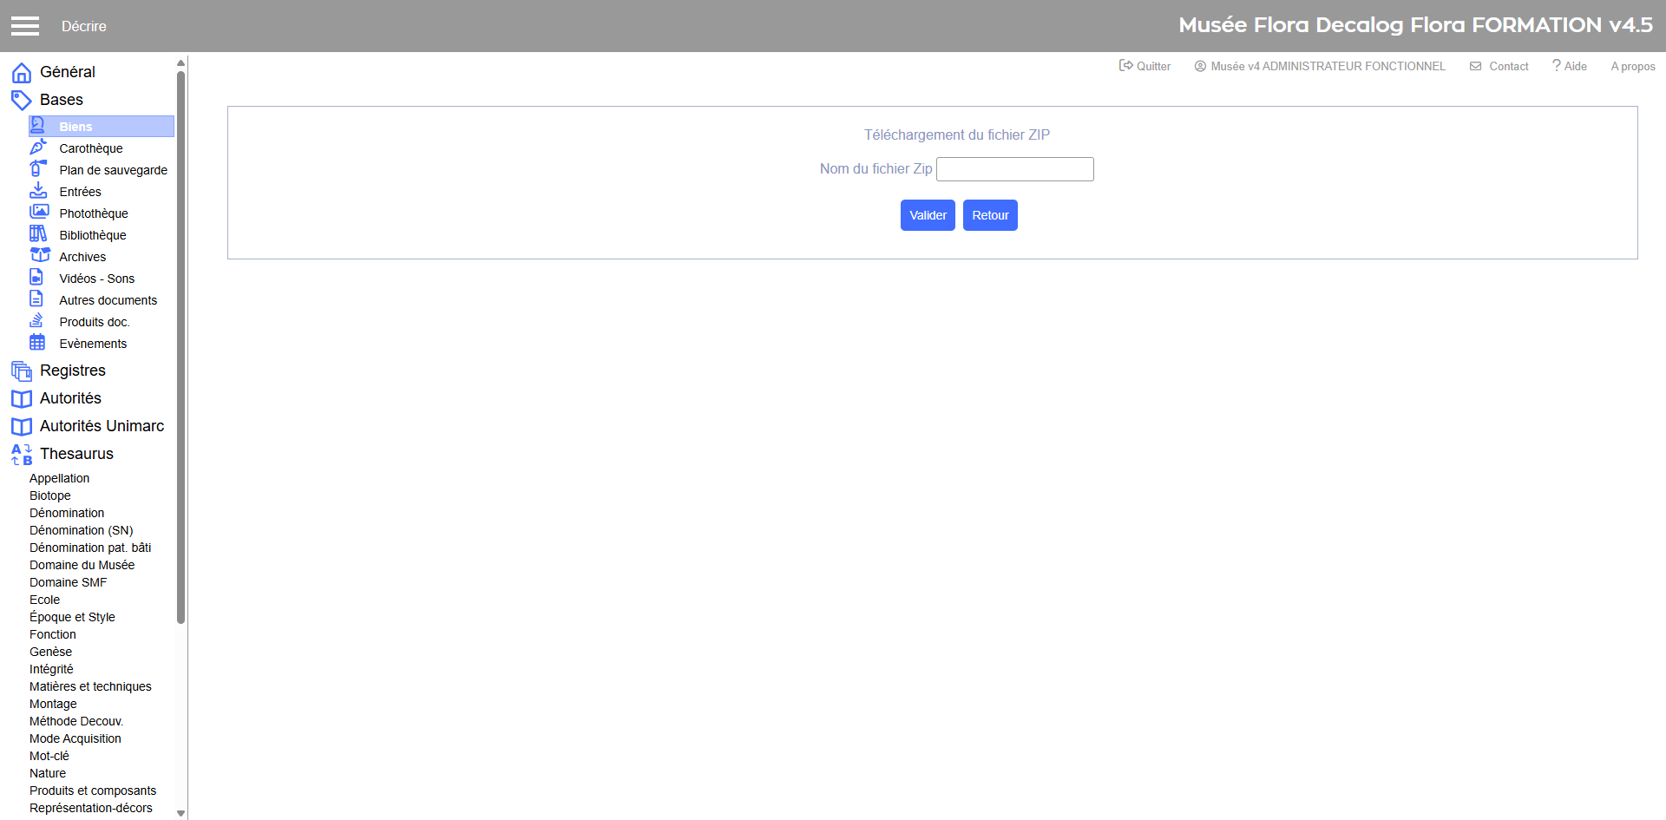Image resolution: width=1666 pixels, height=820 pixels.
Task: Open the hamburger menu icon
Action: pyautogui.click(x=25, y=26)
